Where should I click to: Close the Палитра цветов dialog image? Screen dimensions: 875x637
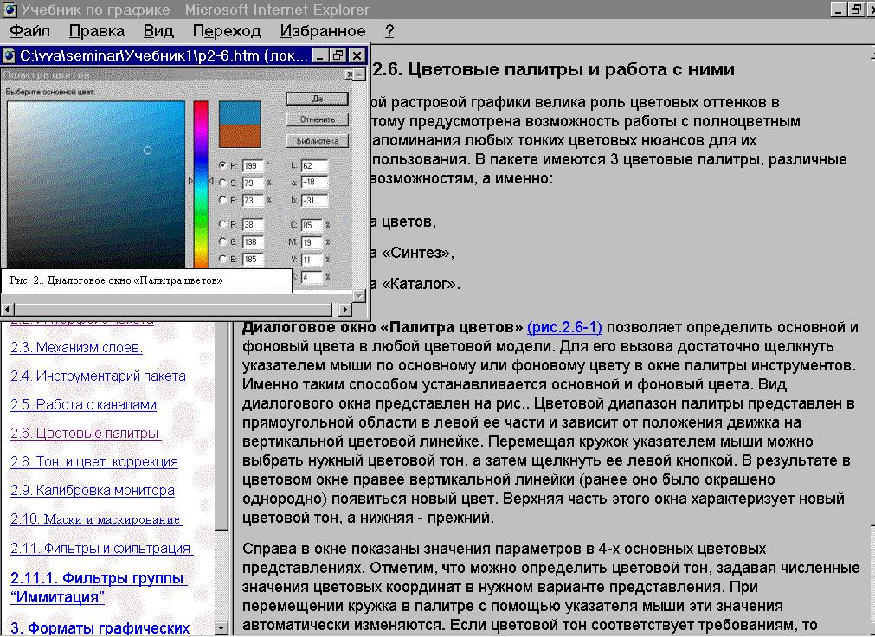(x=350, y=74)
